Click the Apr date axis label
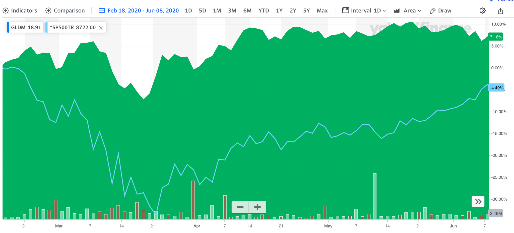This screenshot has height=233, width=514. coord(197,226)
